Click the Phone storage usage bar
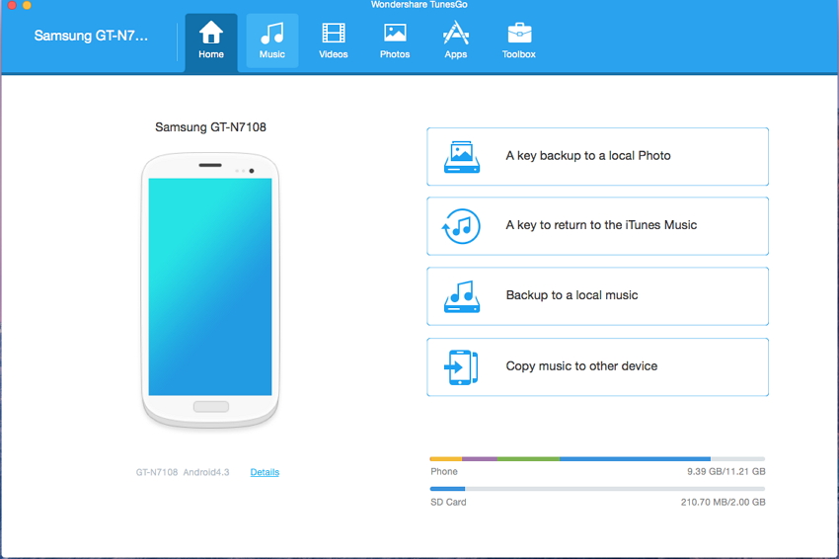The height and width of the screenshot is (559, 839). click(x=597, y=459)
